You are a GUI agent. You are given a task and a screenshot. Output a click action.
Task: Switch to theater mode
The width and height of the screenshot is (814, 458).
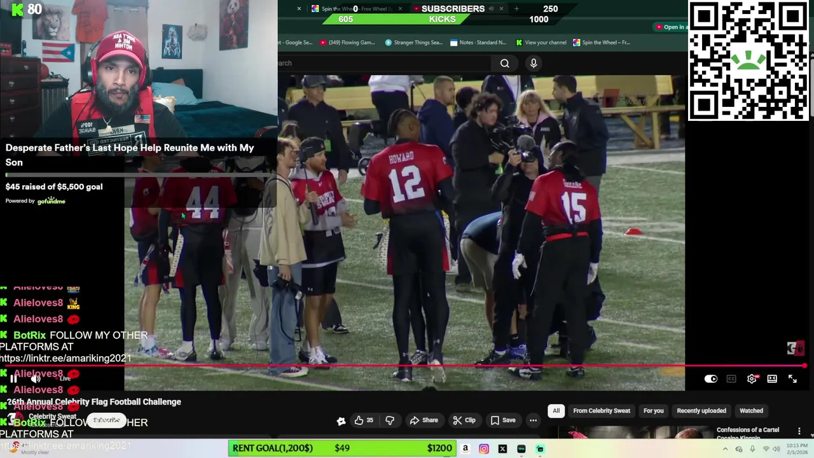tap(772, 379)
